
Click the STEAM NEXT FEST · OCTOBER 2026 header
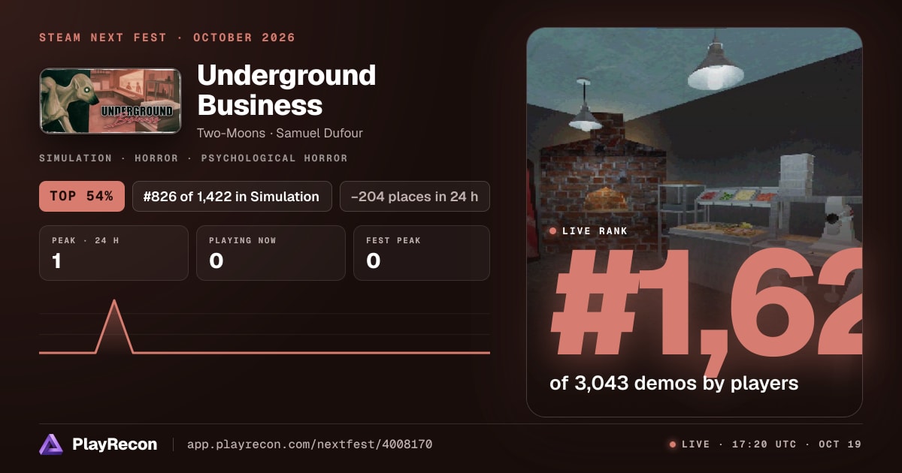(x=167, y=38)
